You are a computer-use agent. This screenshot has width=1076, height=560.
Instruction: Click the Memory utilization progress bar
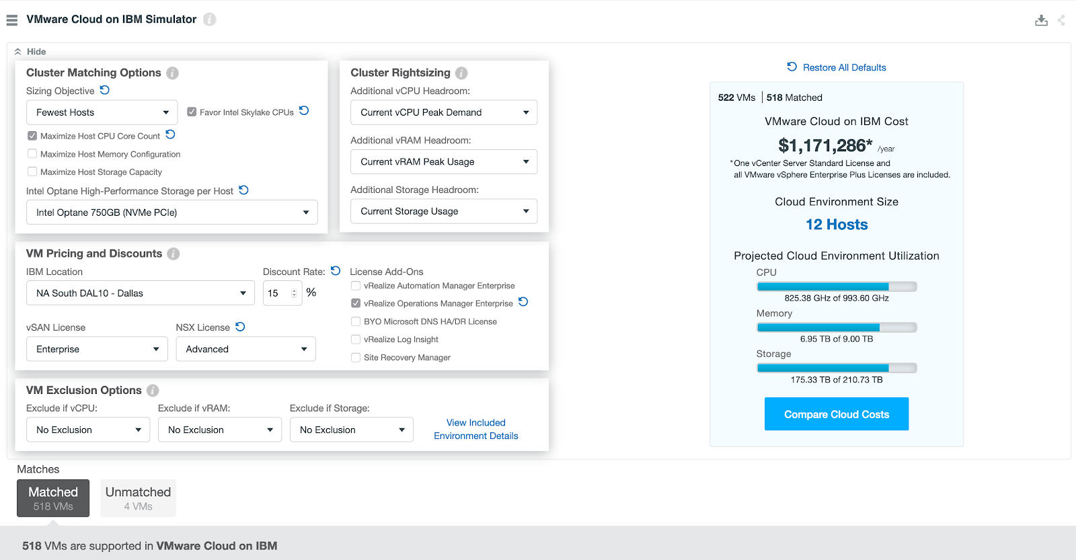tap(837, 327)
